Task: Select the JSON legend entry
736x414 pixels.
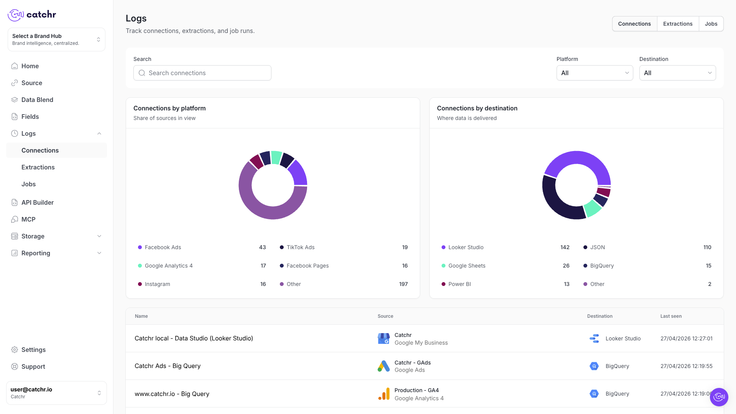Action: (x=647, y=247)
